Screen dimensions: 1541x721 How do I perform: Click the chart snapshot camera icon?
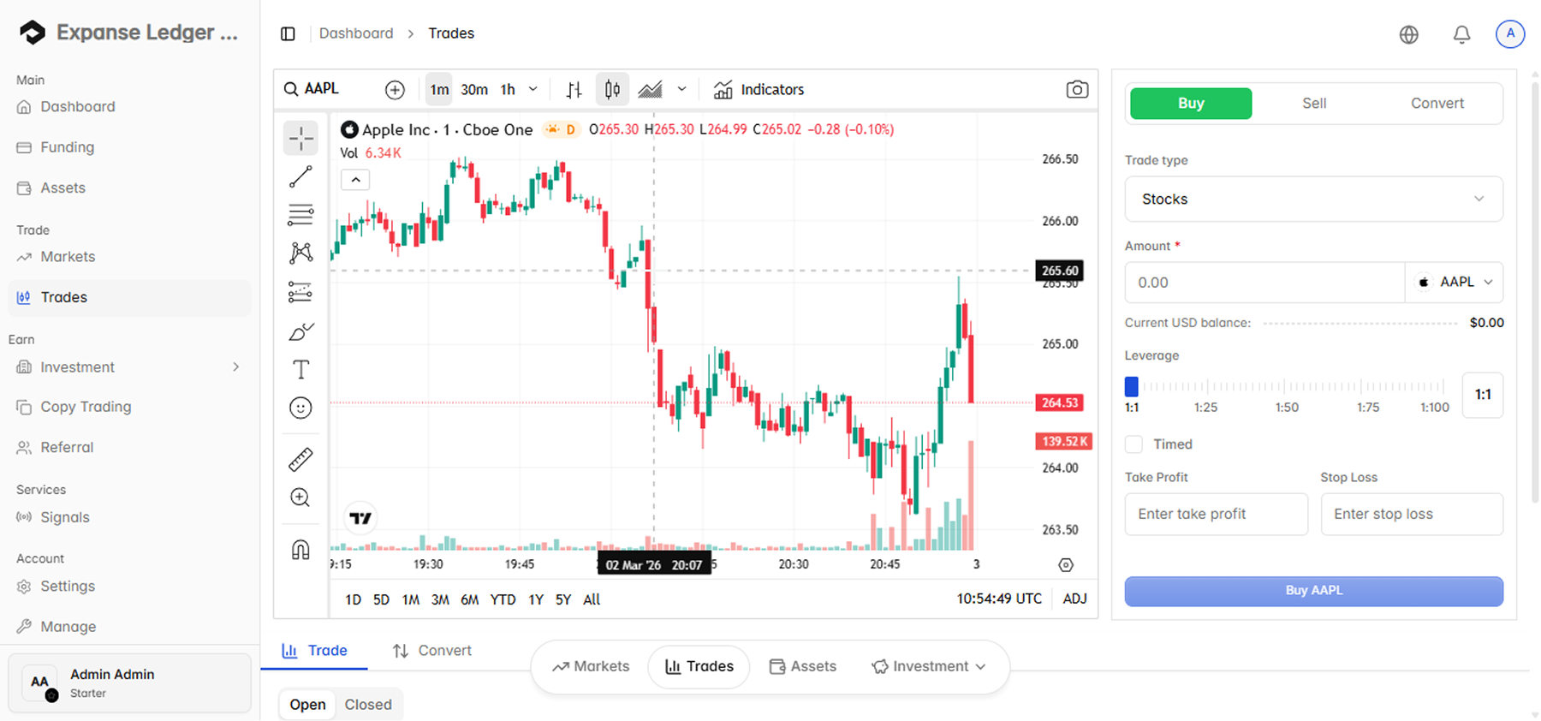tap(1077, 89)
